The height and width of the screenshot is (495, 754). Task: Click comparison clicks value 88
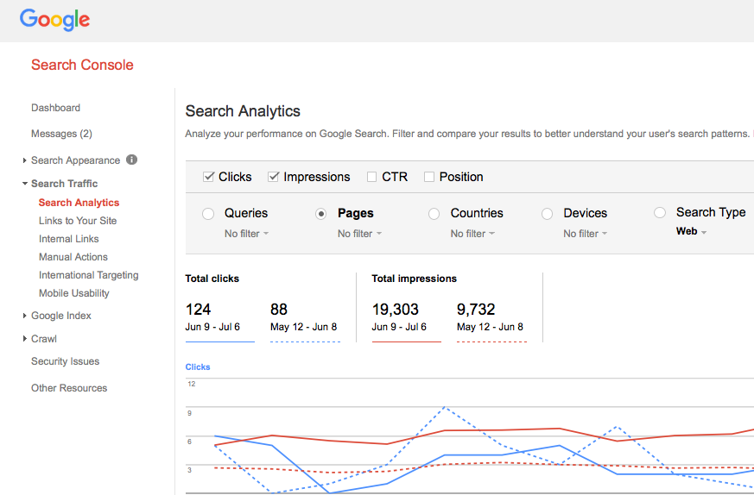click(x=279, y=310)
